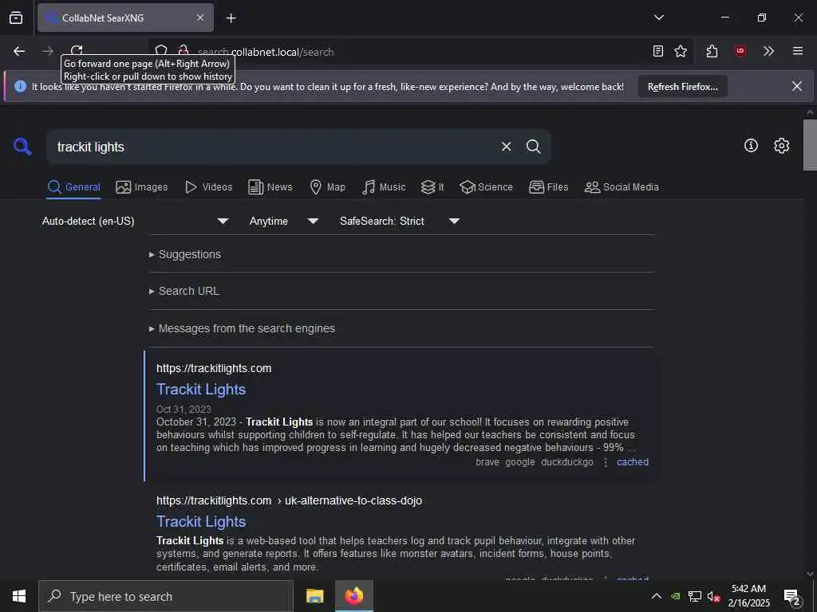Open site security lock icon
This screenshot has height=612, width=817.
(x=184, y=51)
